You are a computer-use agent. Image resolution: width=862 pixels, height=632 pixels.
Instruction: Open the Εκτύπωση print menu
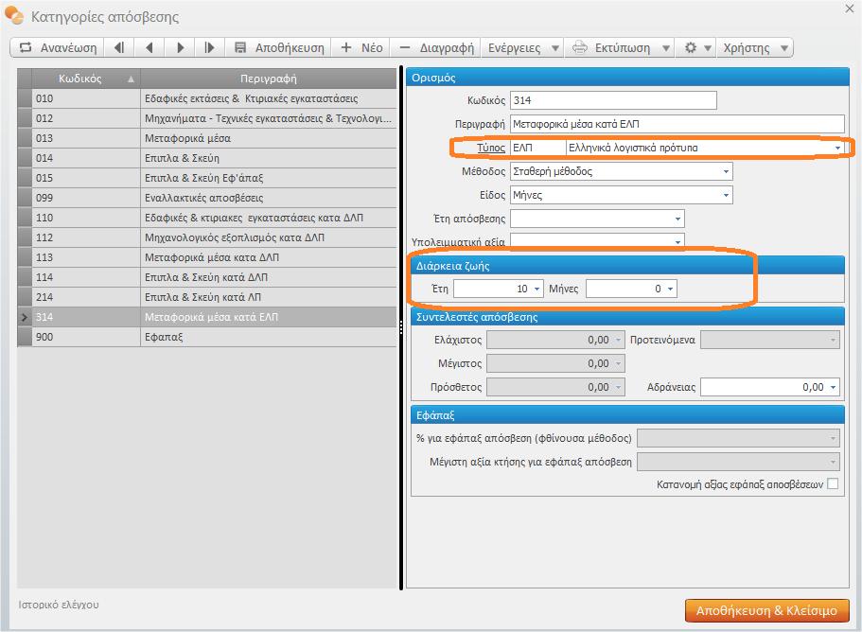pos(622,48)
